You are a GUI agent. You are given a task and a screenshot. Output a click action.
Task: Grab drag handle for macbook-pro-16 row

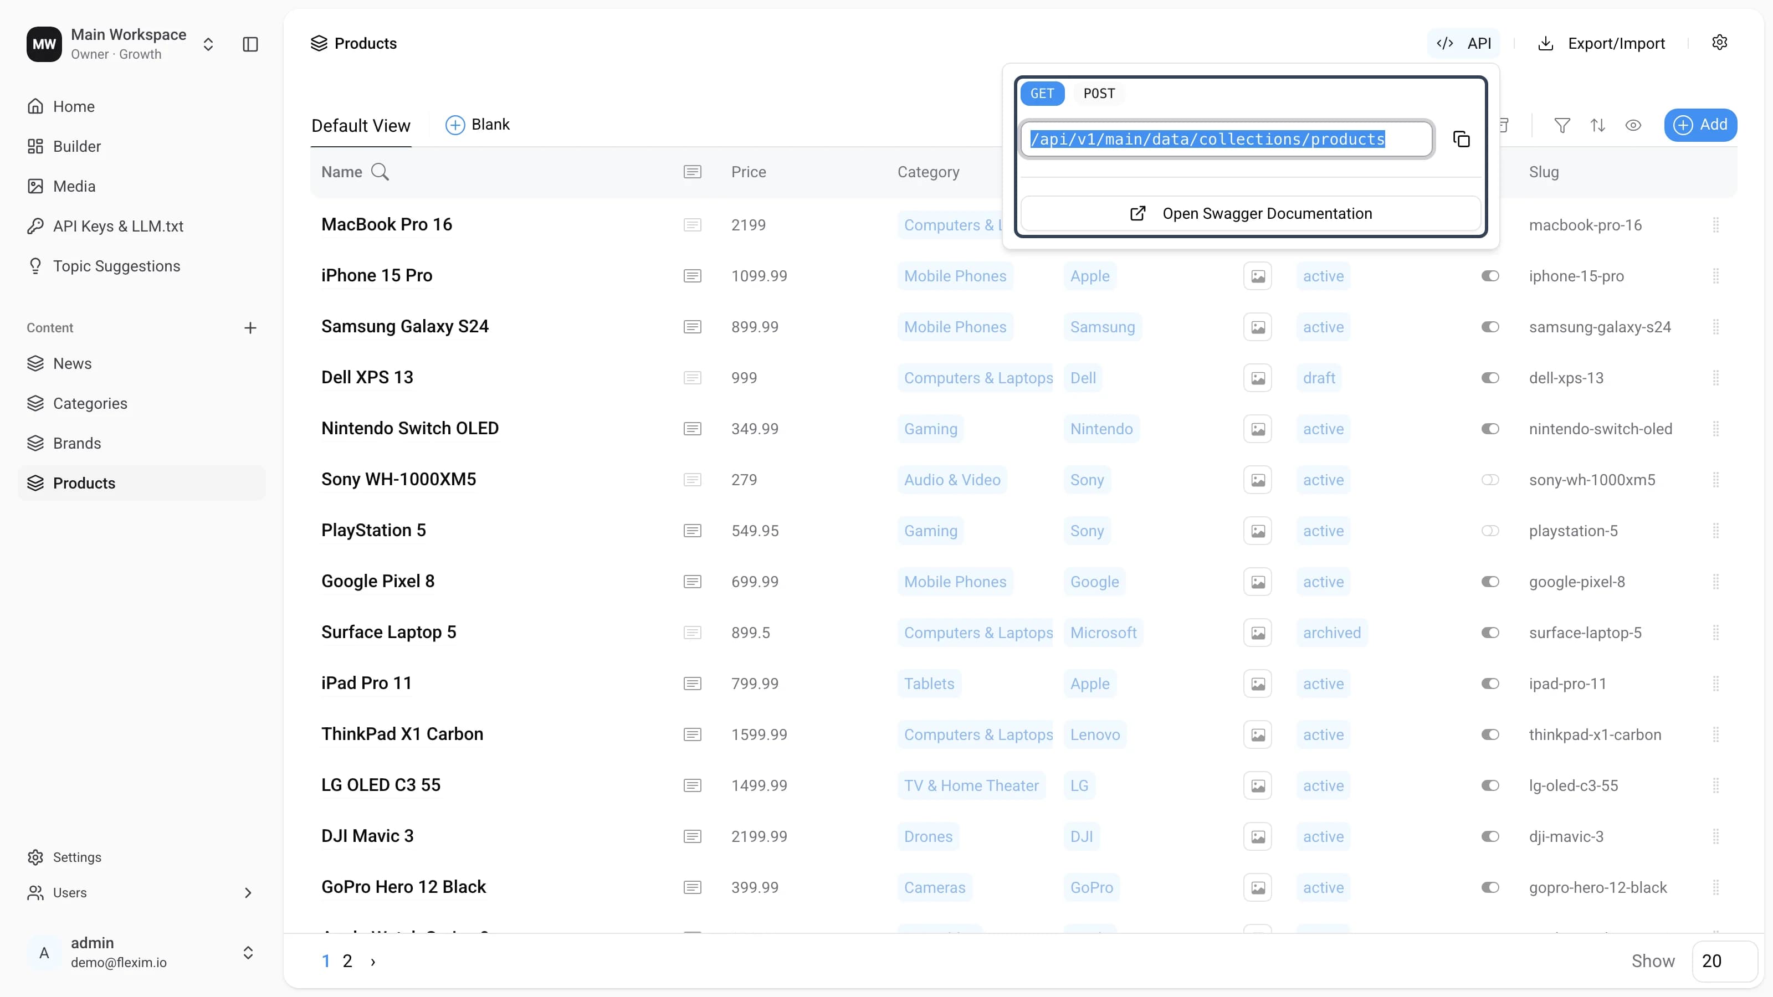tap(1716, 225)
